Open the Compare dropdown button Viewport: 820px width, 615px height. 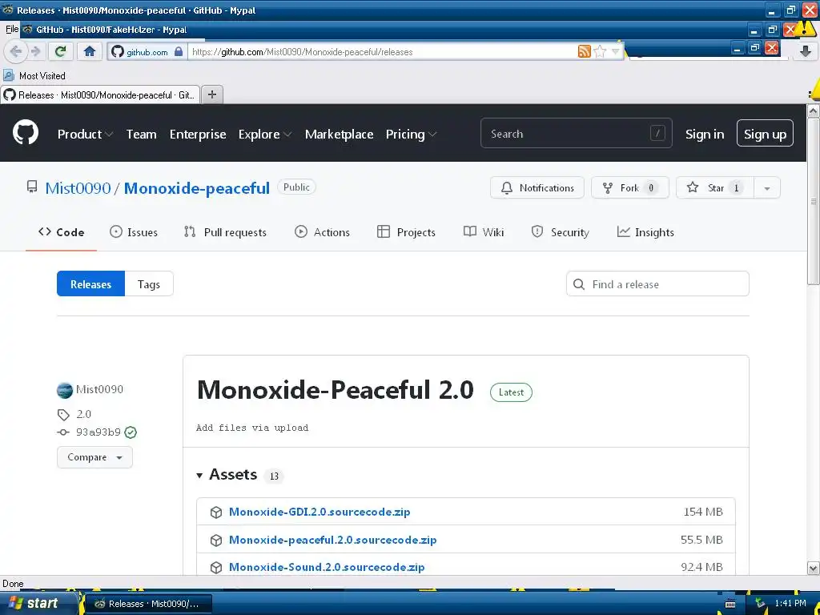click(94, 457)
